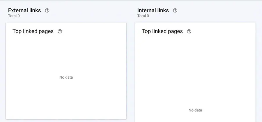This screenshot has height=122, width=262.
Task: Click the help icon beside Internal links
Action: click(x=175, y=10)
